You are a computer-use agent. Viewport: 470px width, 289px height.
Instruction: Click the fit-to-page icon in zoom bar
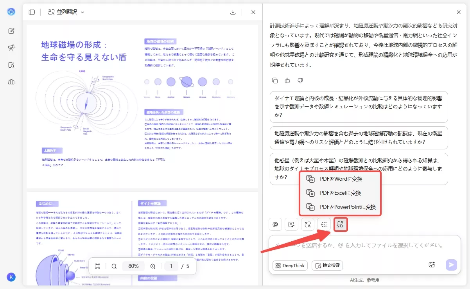(x=98, y=266)
